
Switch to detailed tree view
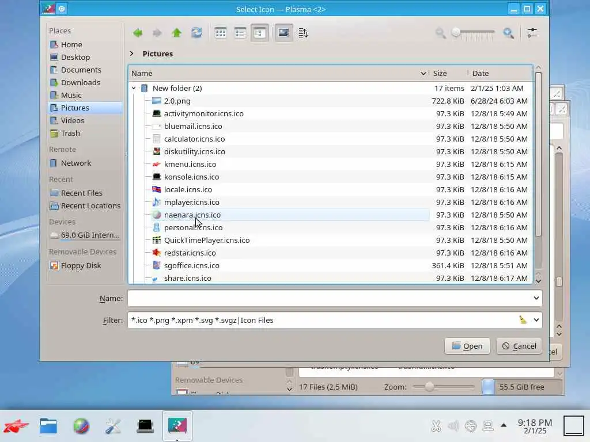pyautogui.click(x=260, y=33)
